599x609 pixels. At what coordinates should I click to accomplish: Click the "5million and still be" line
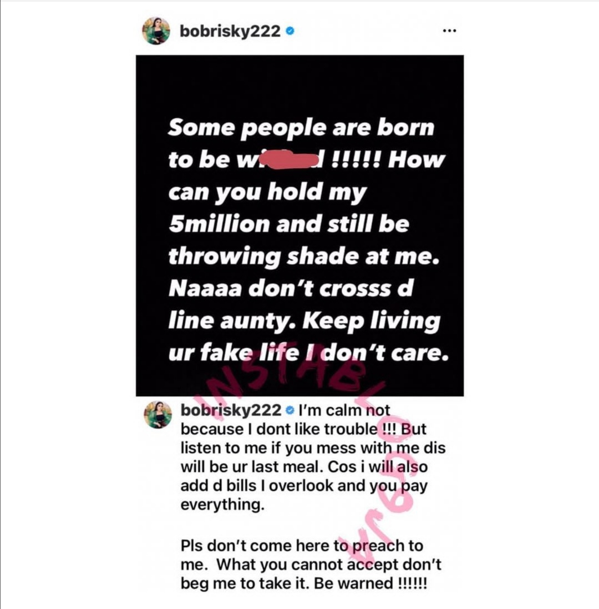pos(288,224)
